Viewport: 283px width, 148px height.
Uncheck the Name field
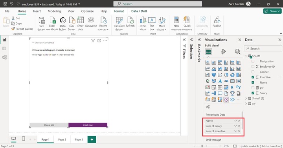253,82
